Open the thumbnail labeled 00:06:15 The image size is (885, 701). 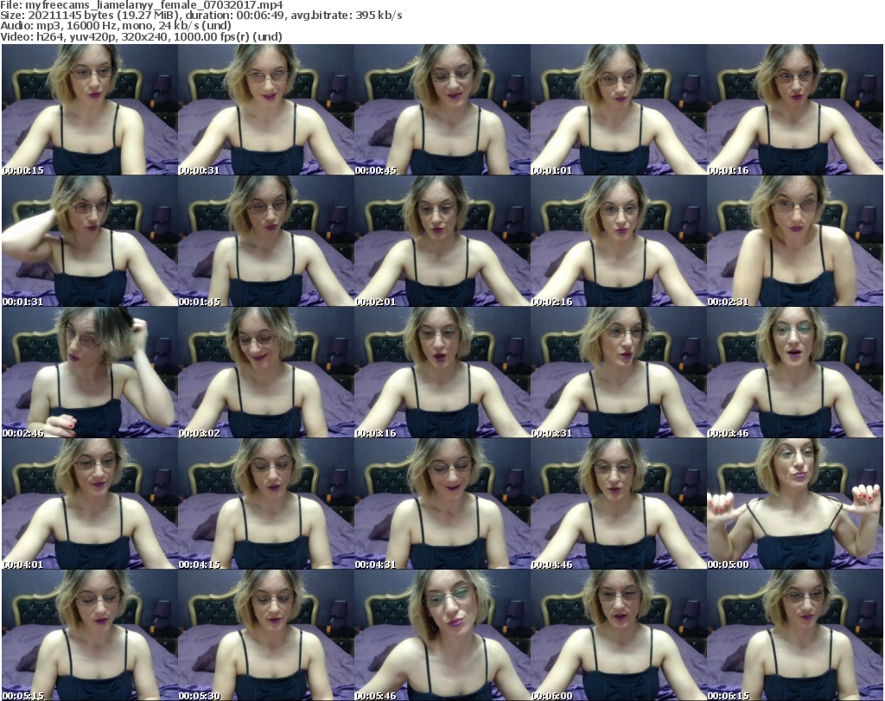coord(795,635)
